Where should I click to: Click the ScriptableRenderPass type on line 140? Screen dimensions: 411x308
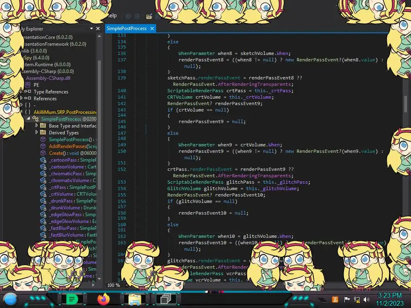[195, 91]
